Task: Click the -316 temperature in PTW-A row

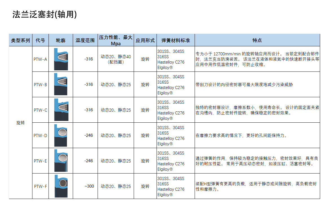Action: (x=89, y=59)
